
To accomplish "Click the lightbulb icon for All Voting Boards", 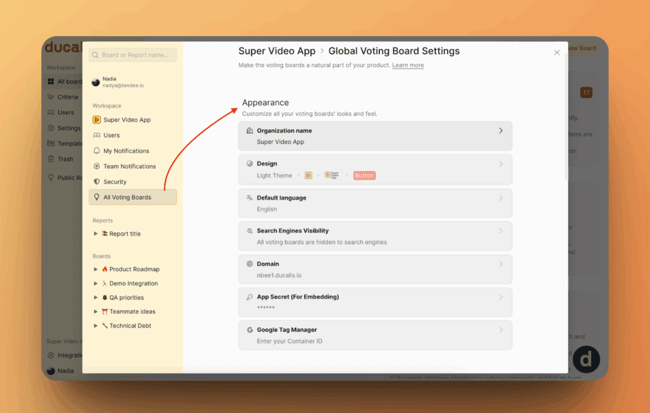I will coord(97,197).
